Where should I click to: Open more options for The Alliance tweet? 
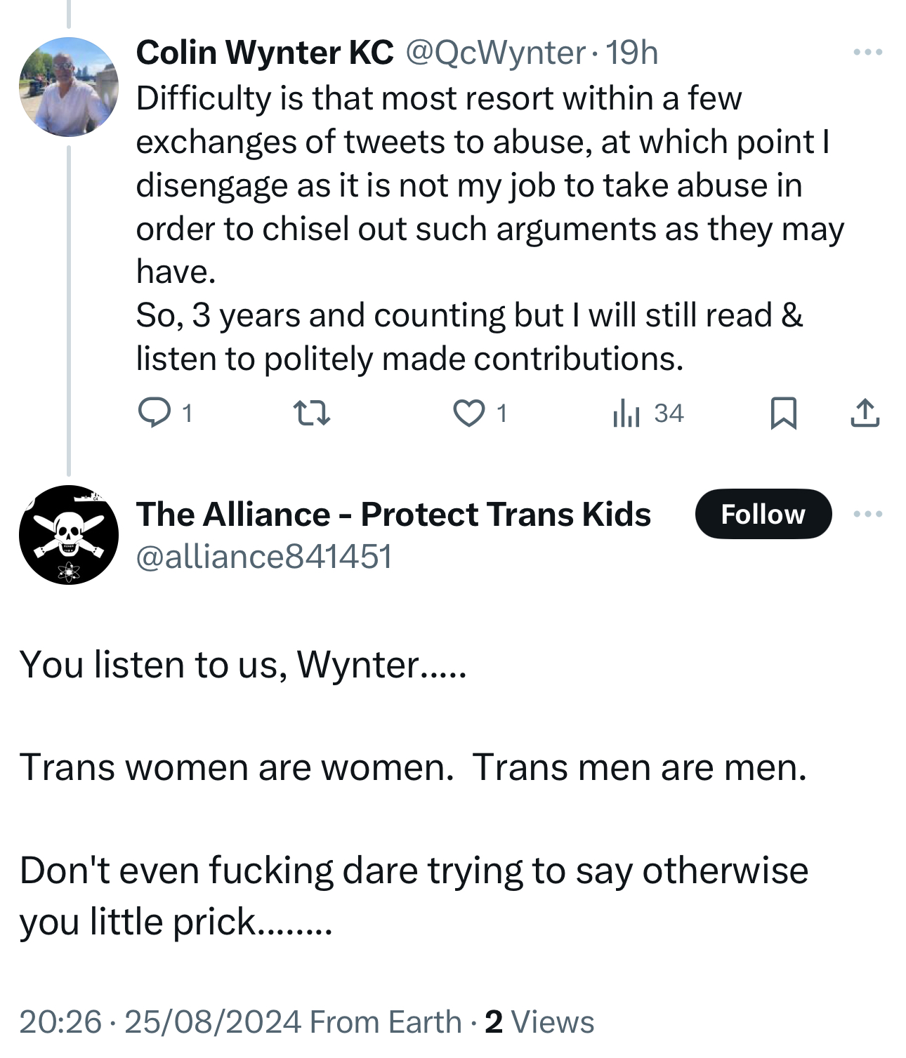(867, 515)
